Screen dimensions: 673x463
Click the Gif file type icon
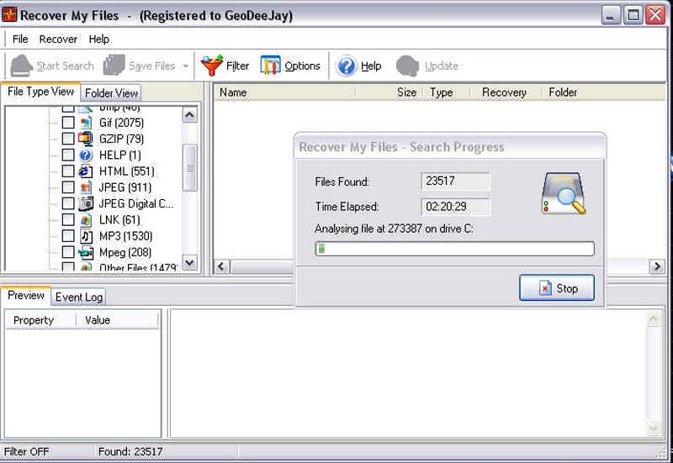coord(86,123)
